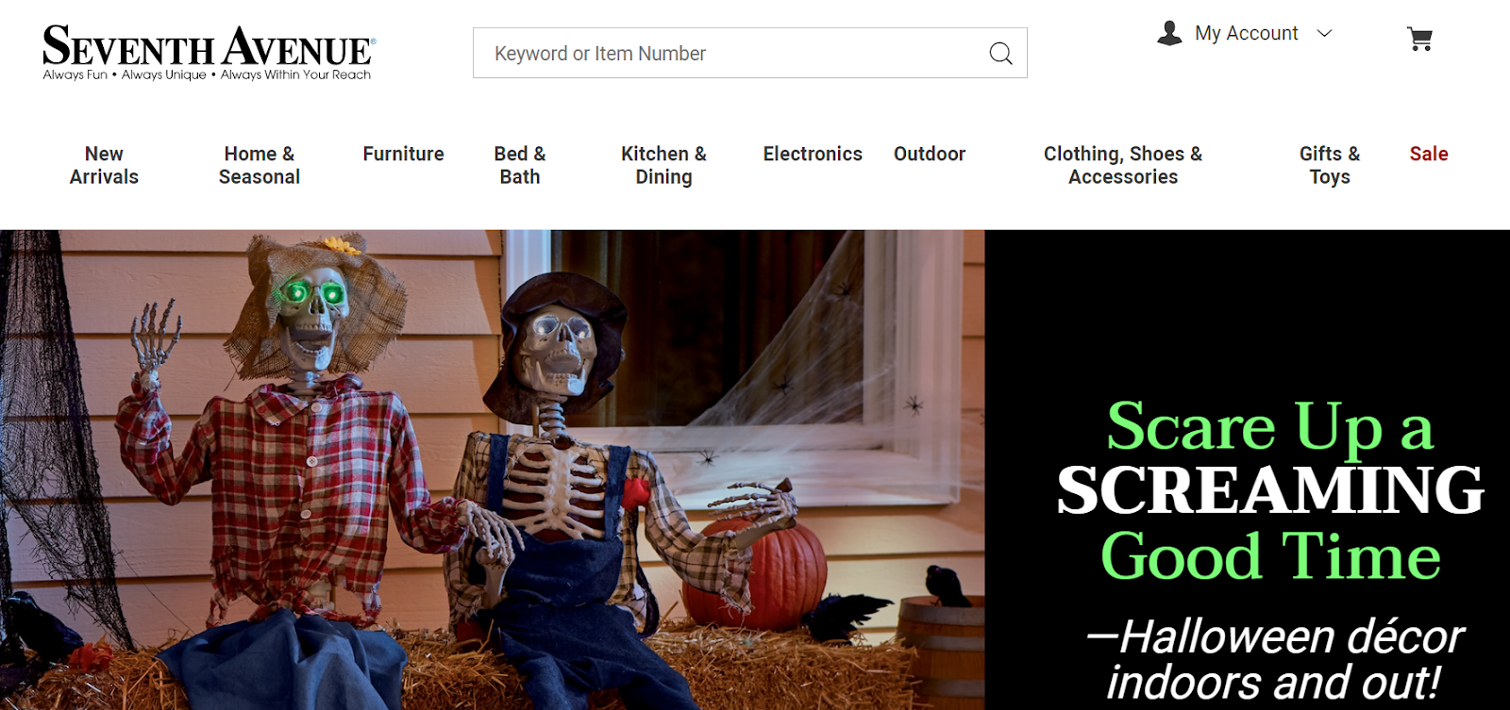1510x710 pixels.
Task: Go to Seventh Avenue logo homepage
Action: [209, 53]
